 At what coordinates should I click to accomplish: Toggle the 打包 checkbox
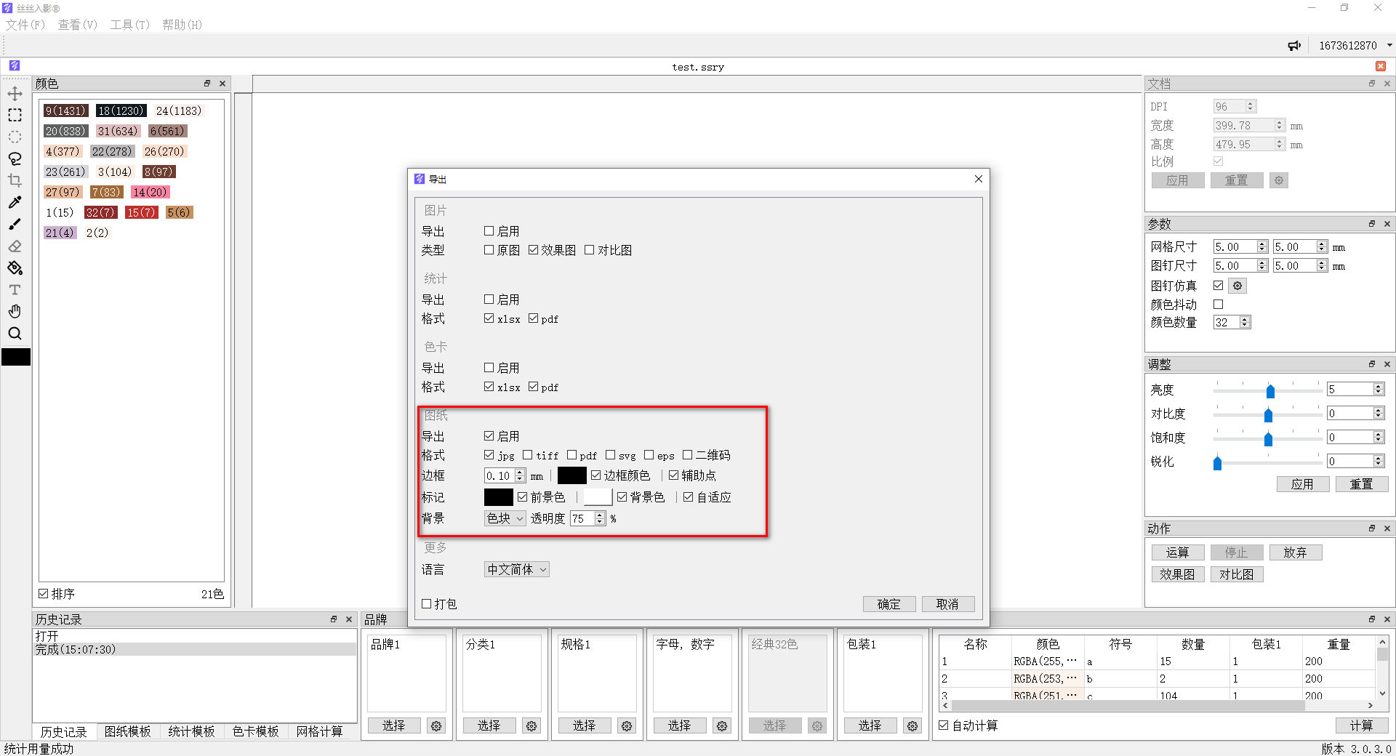(427, 604)
